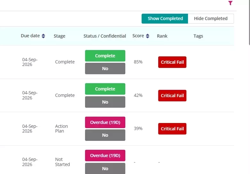This screenshot has width=250, height=174.
Task: Select the Action Plan stage text
Action: [x=62, y=128]
